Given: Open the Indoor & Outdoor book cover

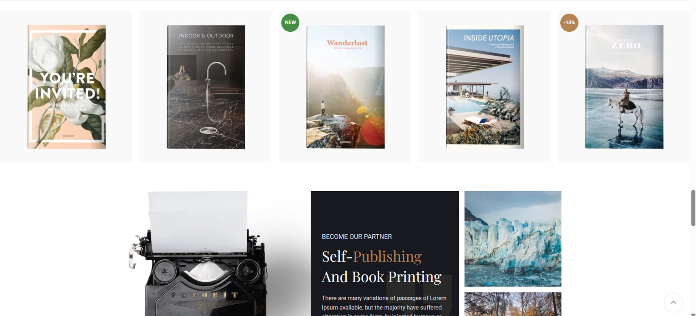Looking at the screenshot, I should click(x=206, y=87).
